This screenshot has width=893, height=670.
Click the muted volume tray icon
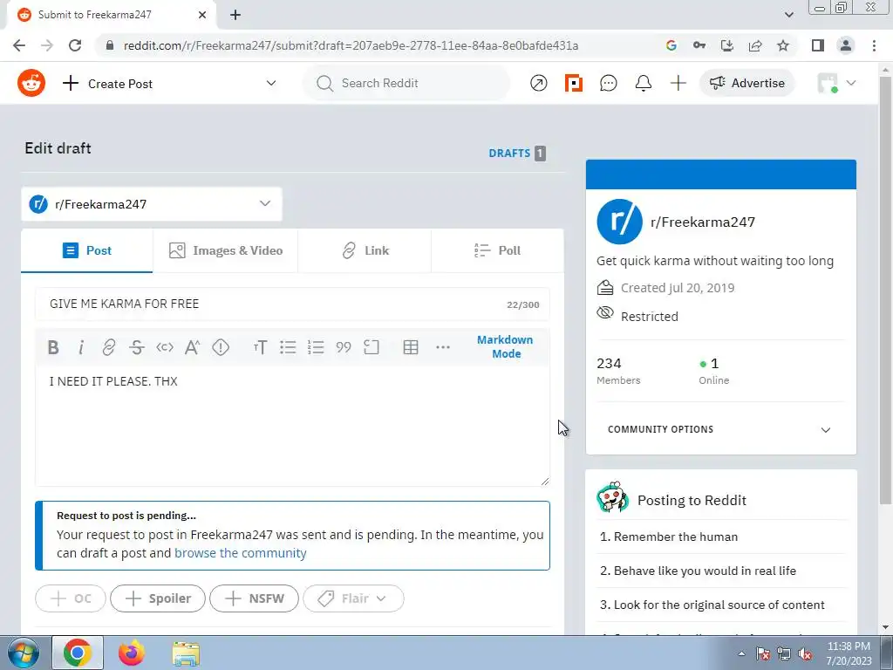tap(805, 654)
